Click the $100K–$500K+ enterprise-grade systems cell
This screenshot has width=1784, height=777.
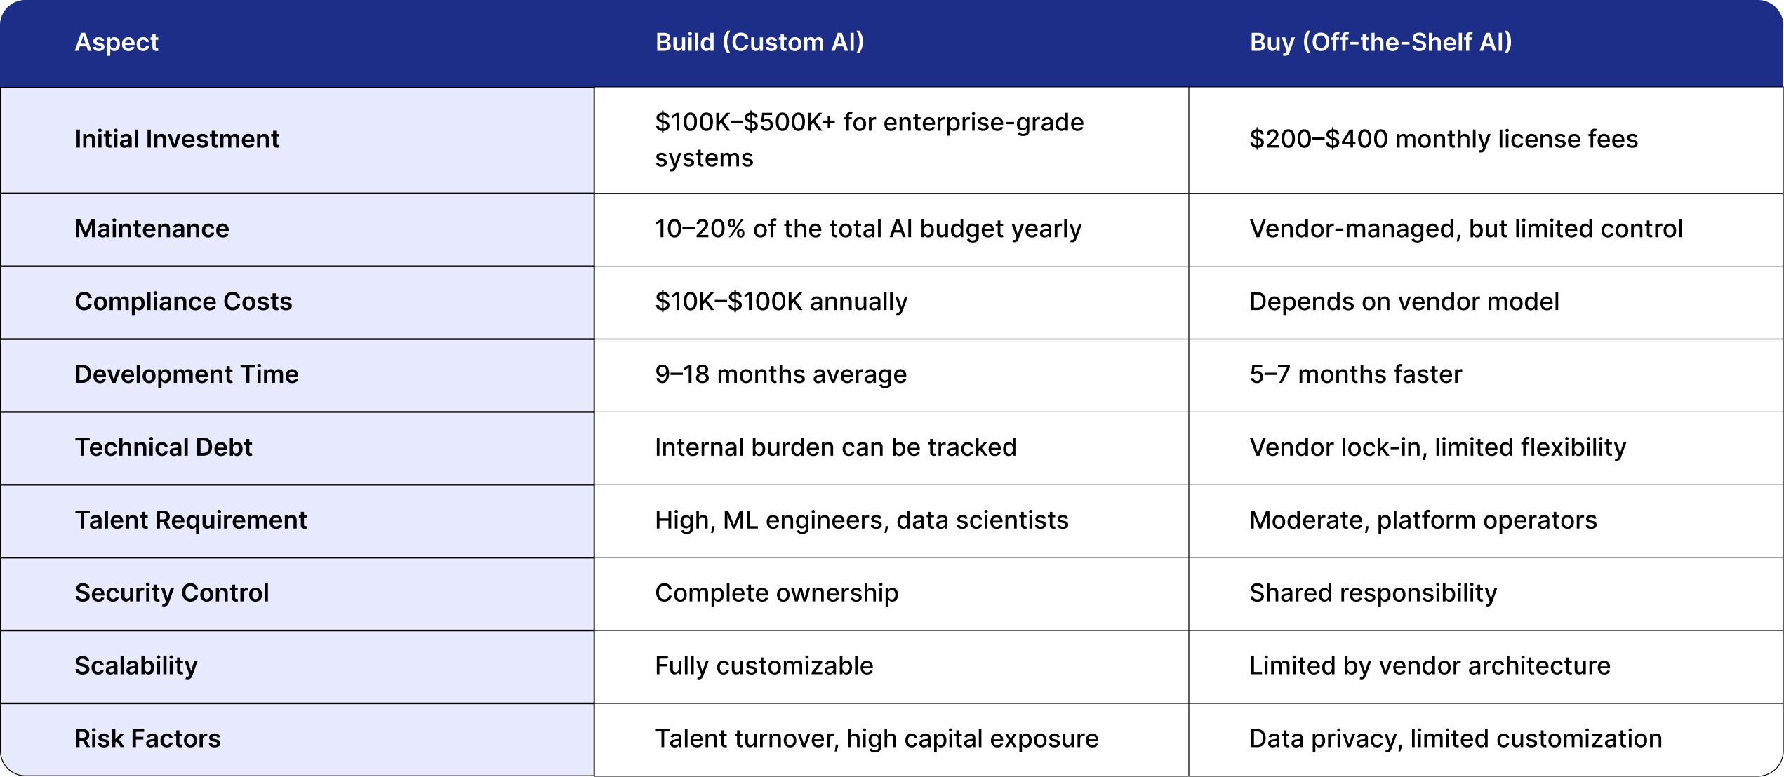point(869,140)
